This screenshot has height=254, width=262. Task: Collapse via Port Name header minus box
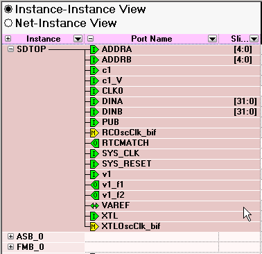[91, 39]
